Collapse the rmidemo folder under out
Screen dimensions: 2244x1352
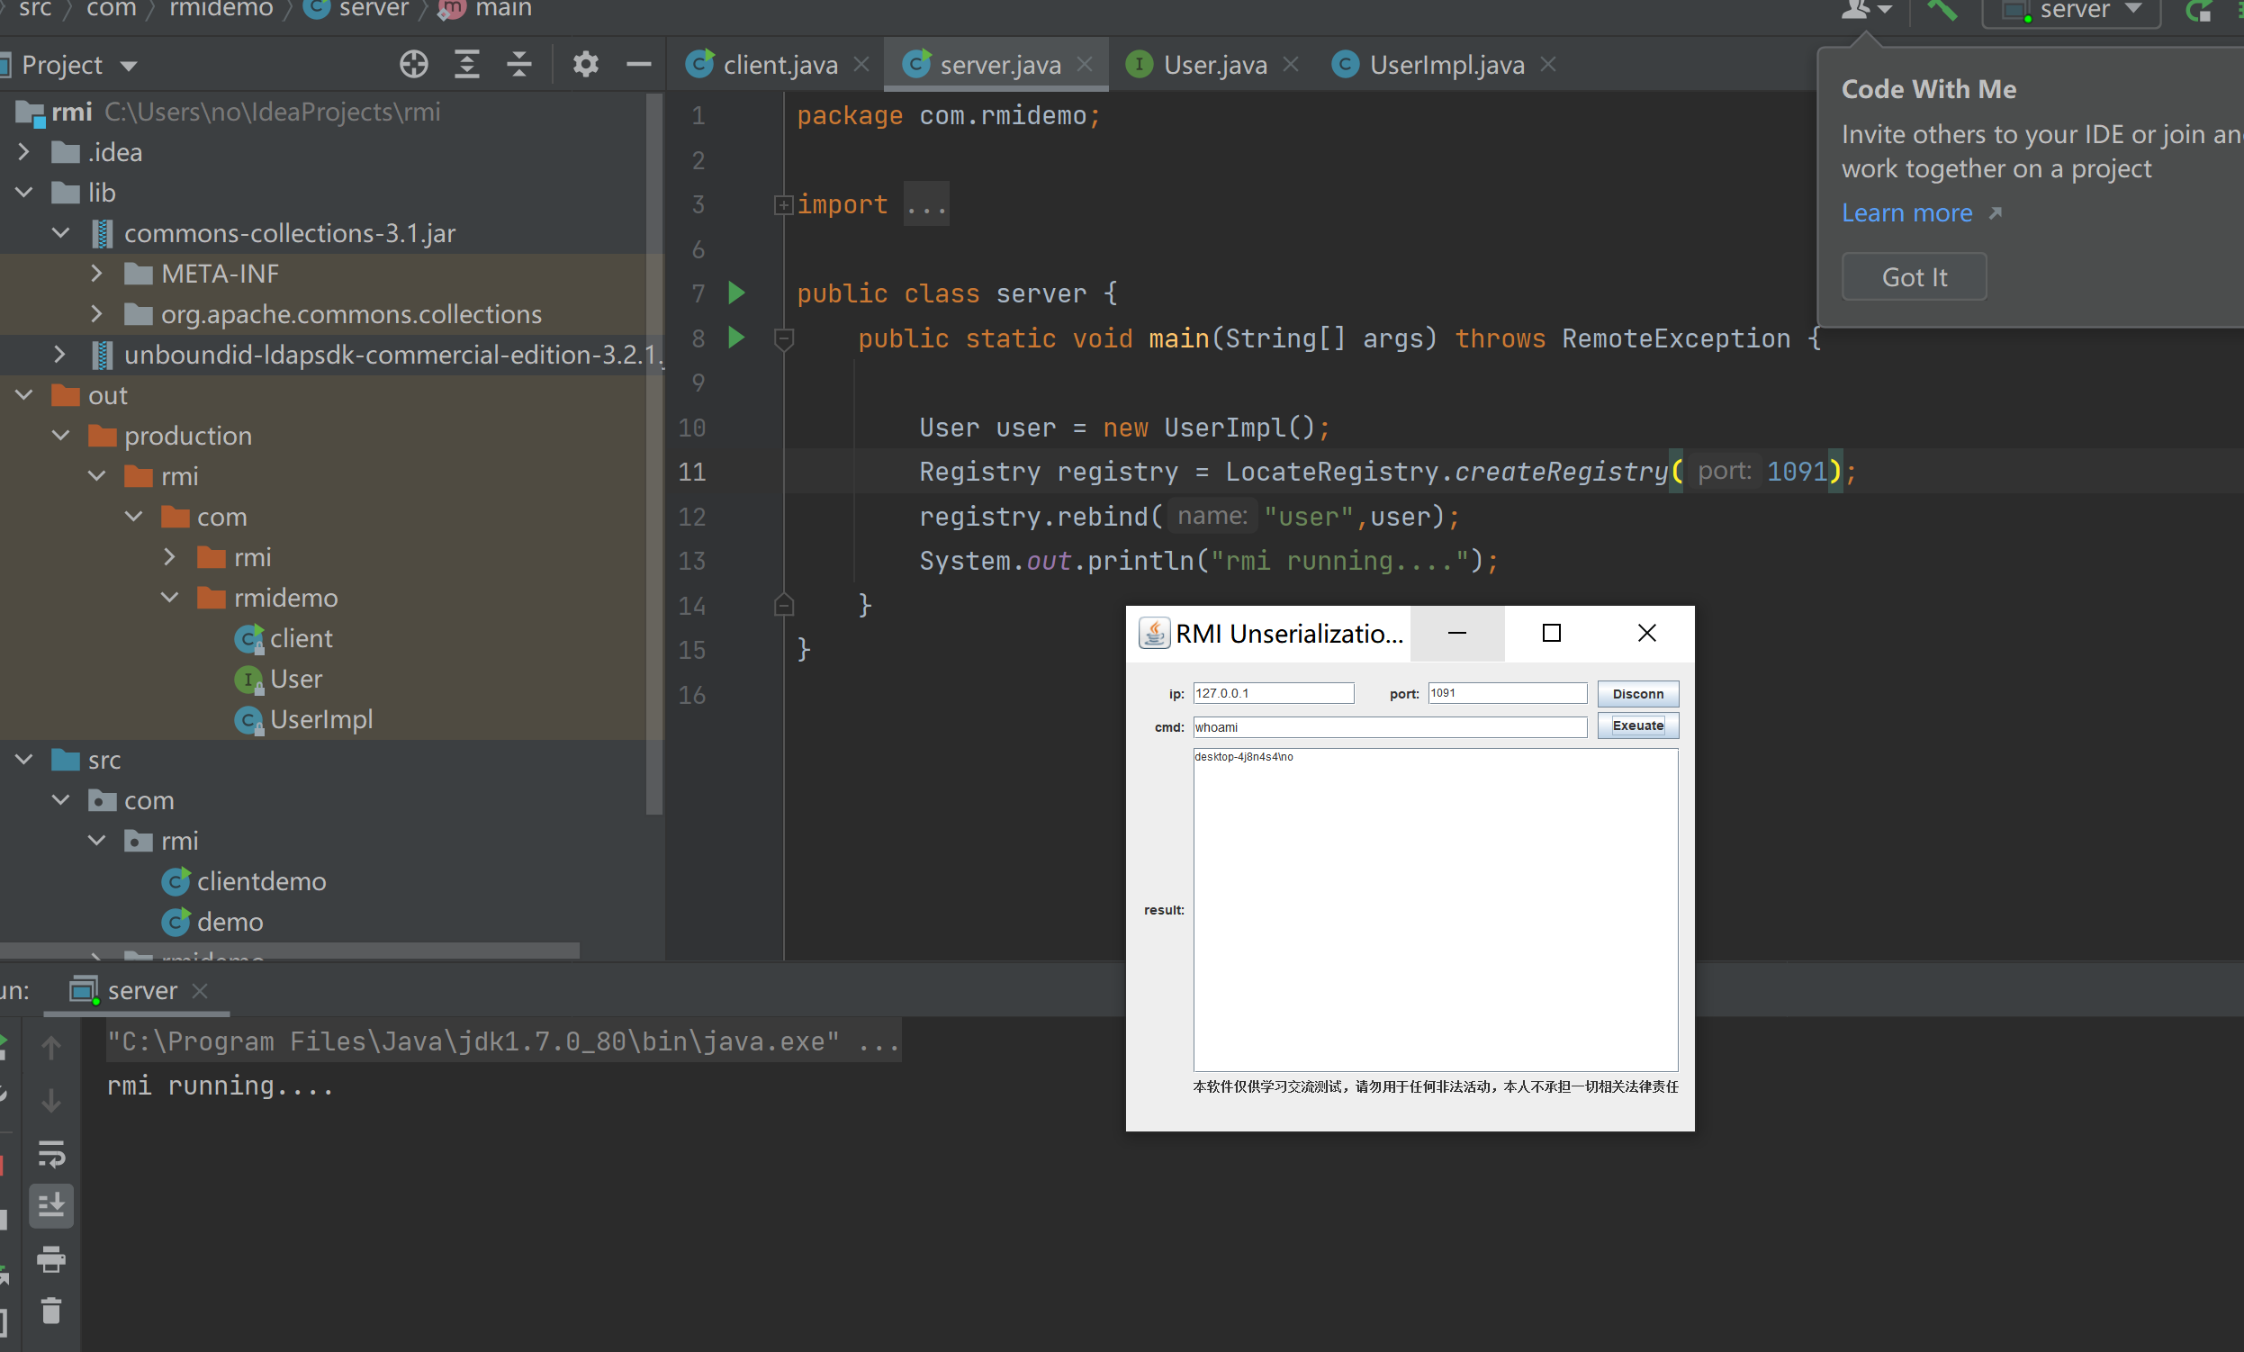point(170,598)
